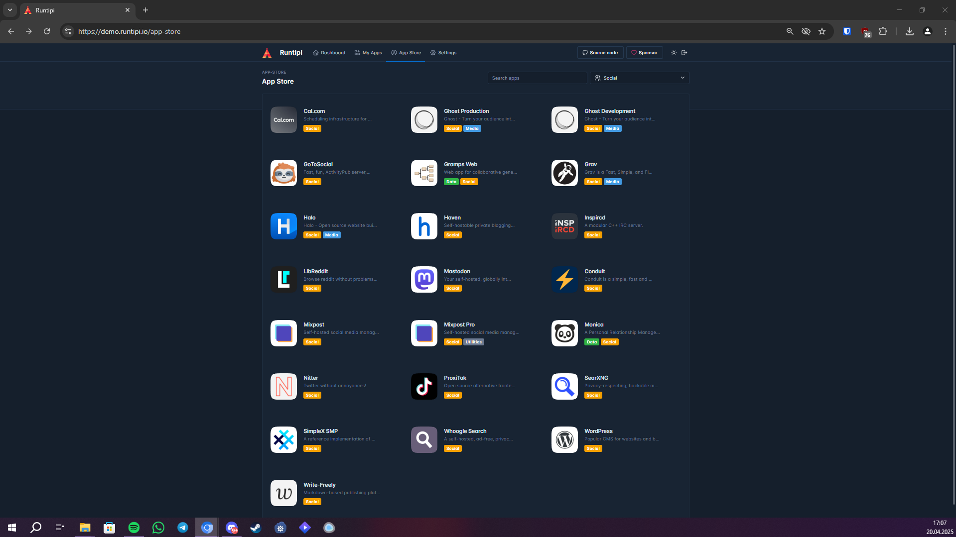Open the Mixpost app icon
This screenshot has height=537, width=956.
click(283, 333)
